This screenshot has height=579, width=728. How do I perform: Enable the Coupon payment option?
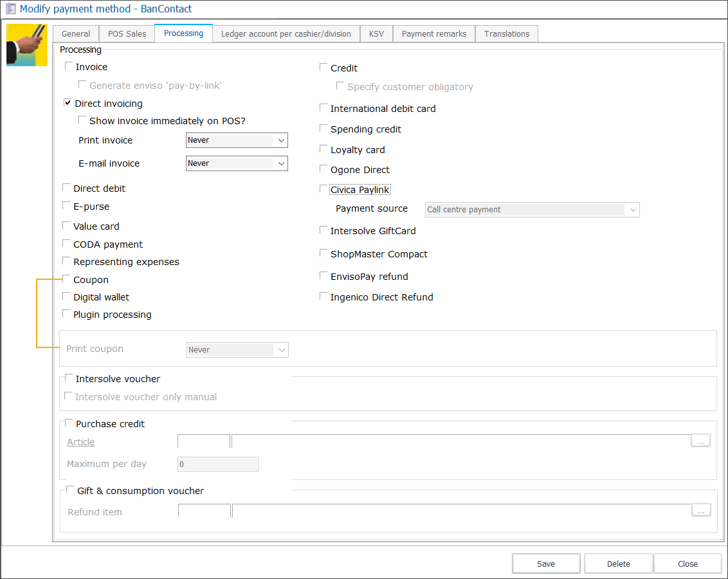pyautogui.click(x=66, y=278)
